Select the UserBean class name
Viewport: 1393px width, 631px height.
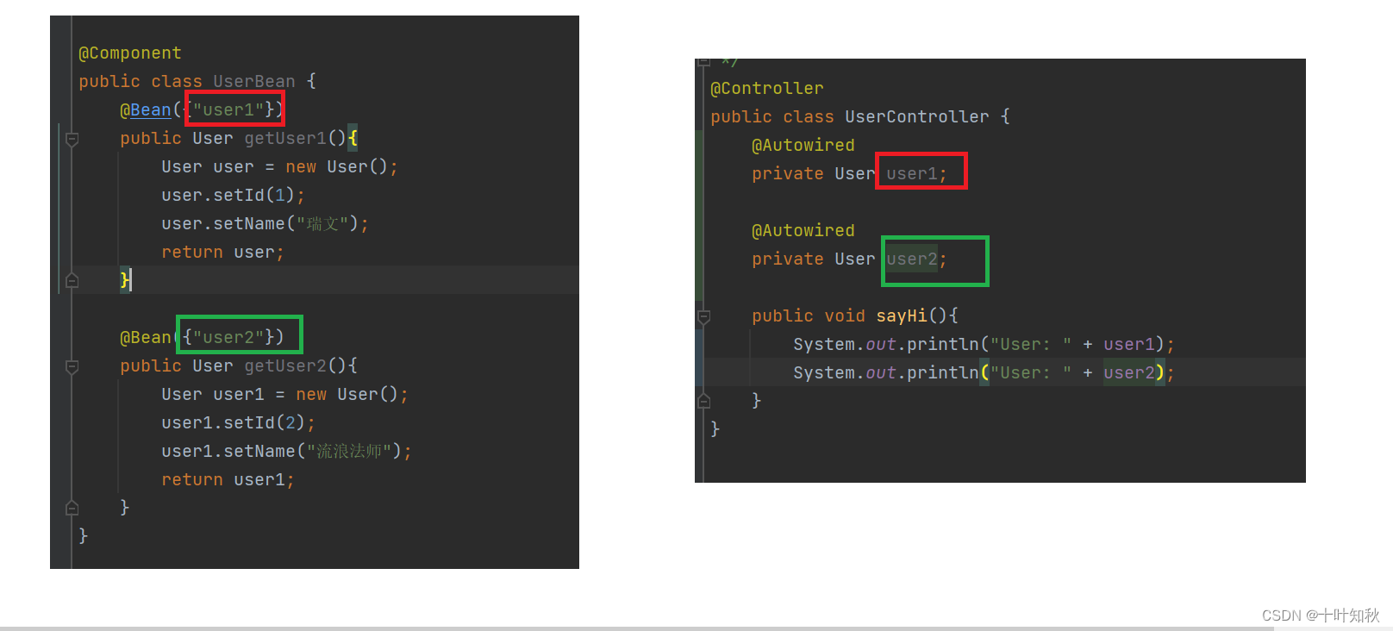tap(254, 82)
